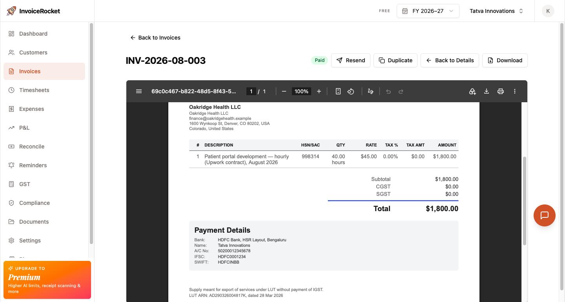Viewport: 565px width, 302px height.
Task: Select the PDF draw annotation tool
Action: pos(370,91)
